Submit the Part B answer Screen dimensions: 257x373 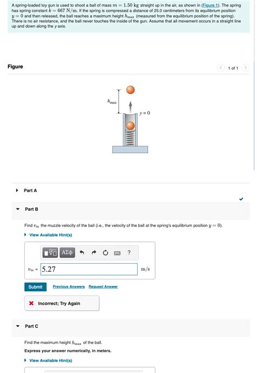(x=35, y=287)
